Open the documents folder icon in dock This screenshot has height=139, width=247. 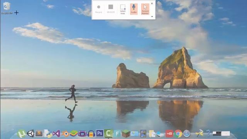click(x=152, y=134)
